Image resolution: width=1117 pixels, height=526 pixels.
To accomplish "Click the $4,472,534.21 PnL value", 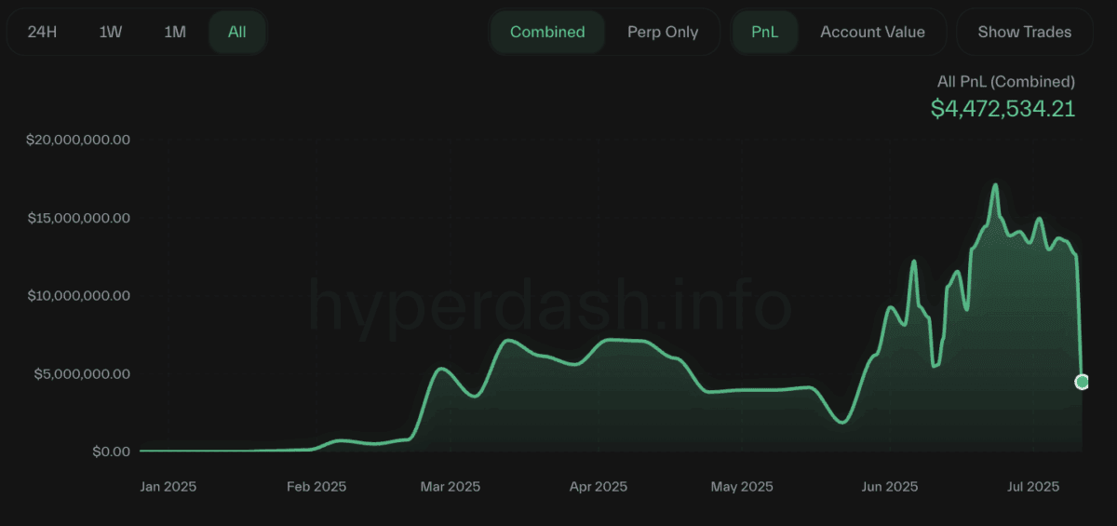I will coord(1003,108).
